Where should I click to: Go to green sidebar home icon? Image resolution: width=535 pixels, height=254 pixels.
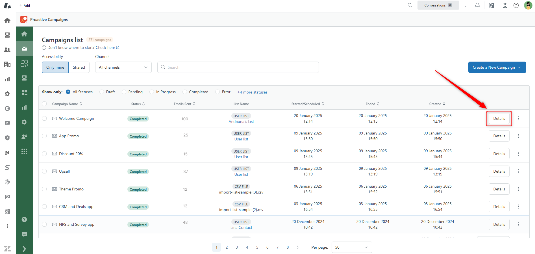coord(24,34)
